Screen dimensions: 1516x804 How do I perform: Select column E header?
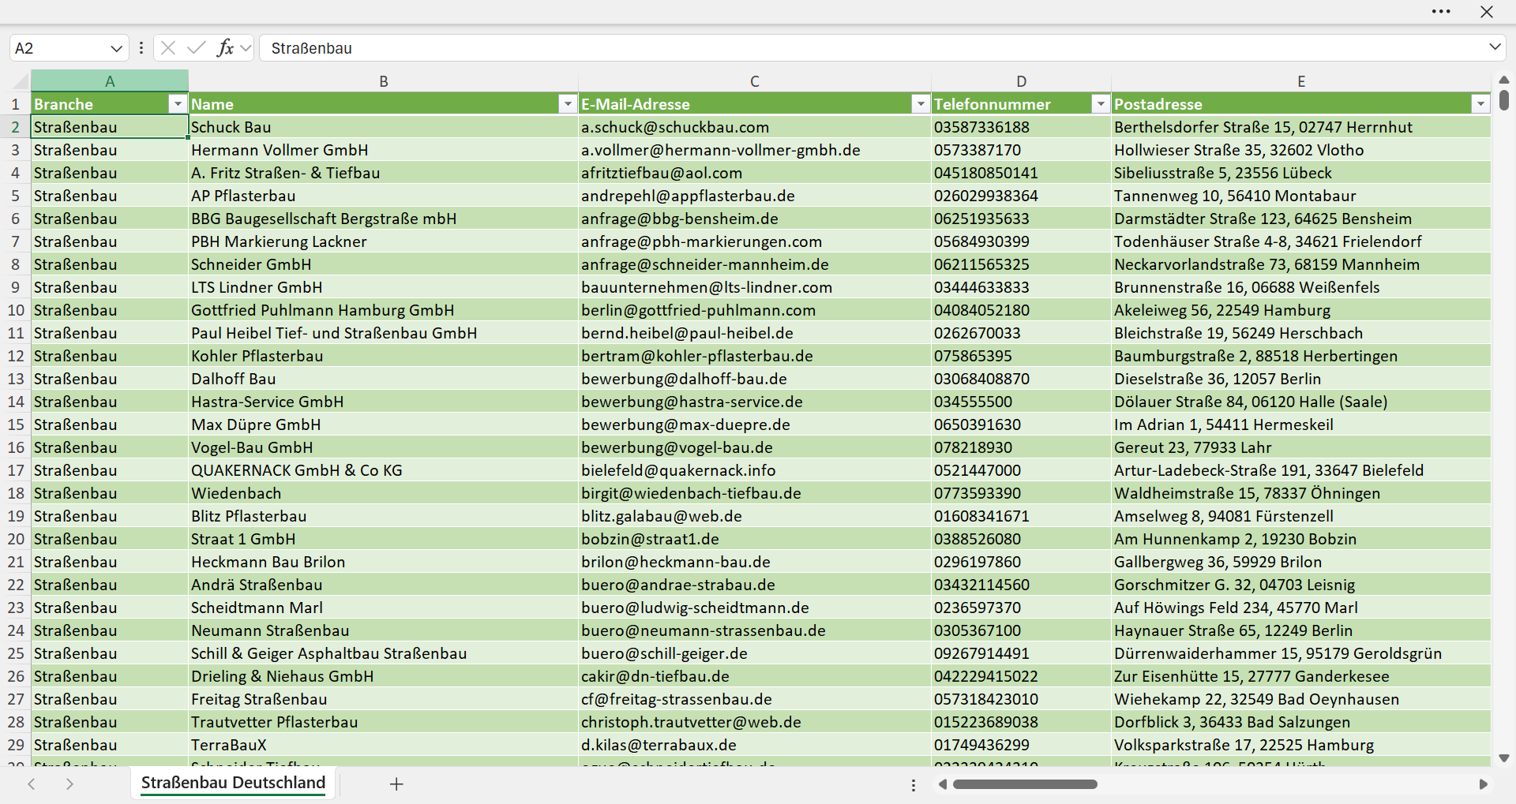(x=1301, y=81)
